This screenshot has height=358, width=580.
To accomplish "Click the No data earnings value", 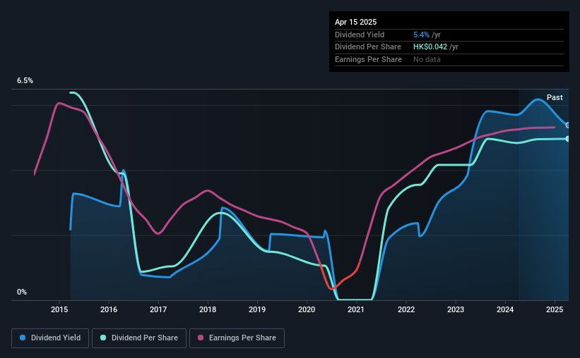I will click(427, 59).
